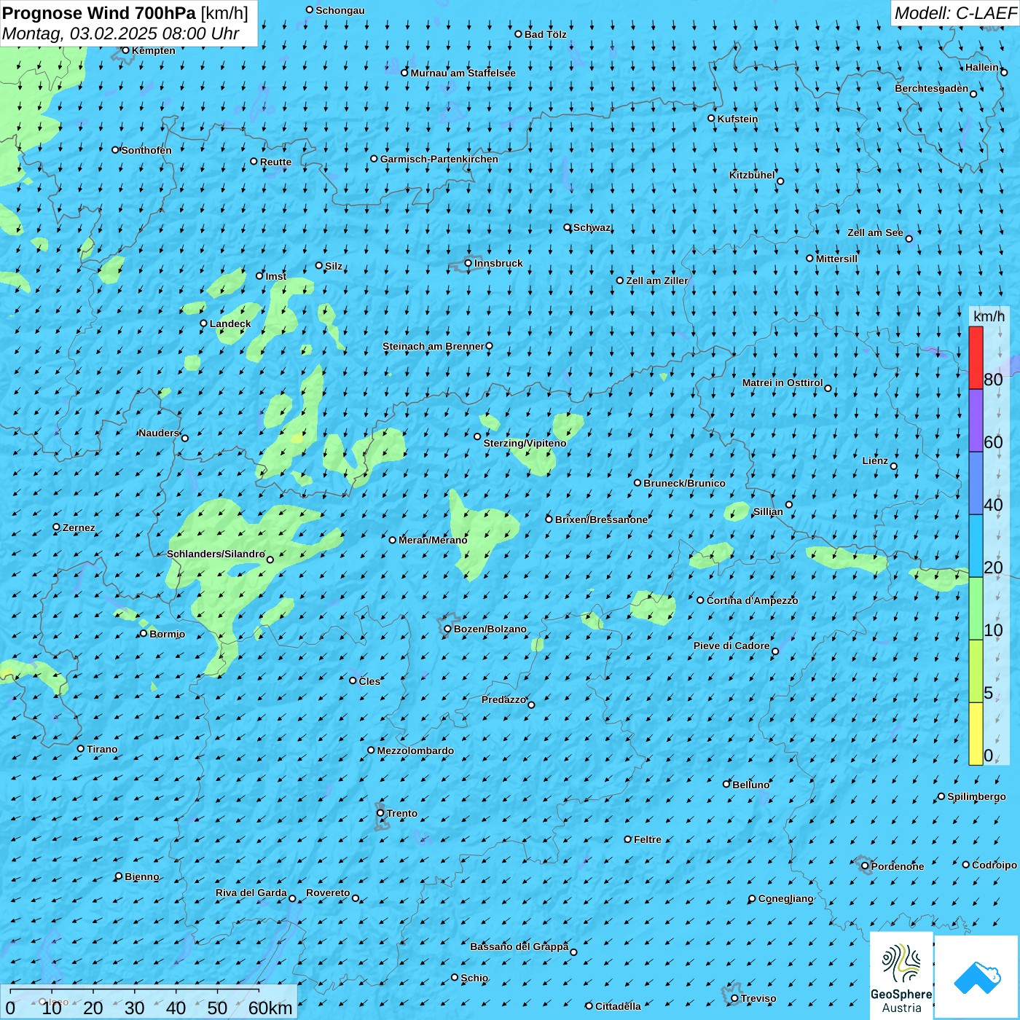Screen dimensions: 1020x1020
Task: Click the Zernez city label
Action: [x=79, y=527]
